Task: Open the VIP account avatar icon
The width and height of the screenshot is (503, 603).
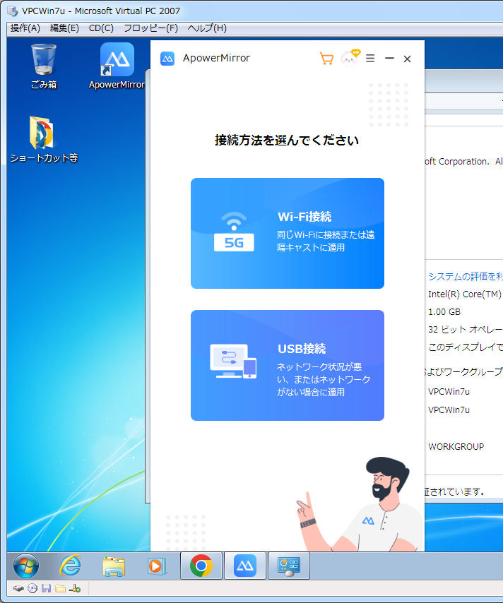Action: (350, 59)
